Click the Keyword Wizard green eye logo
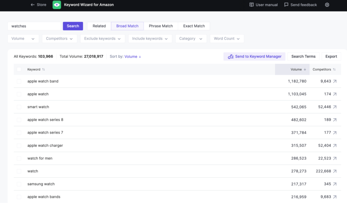This screenshot has height=203, width=347. click(x=57, y=5)
